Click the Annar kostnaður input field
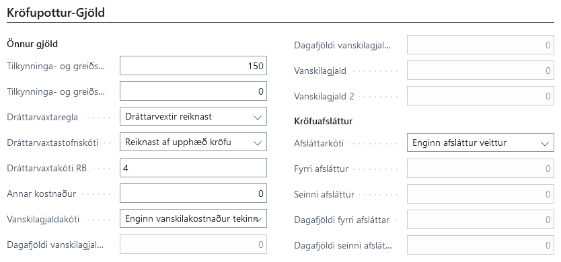 pos(193,193)
